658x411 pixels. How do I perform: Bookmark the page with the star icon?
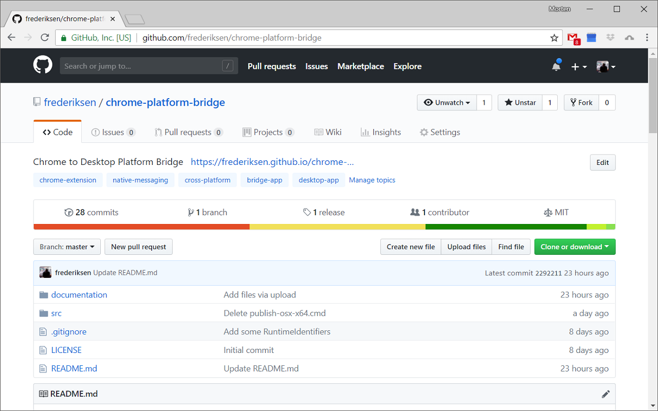click(x=554, y=38)
